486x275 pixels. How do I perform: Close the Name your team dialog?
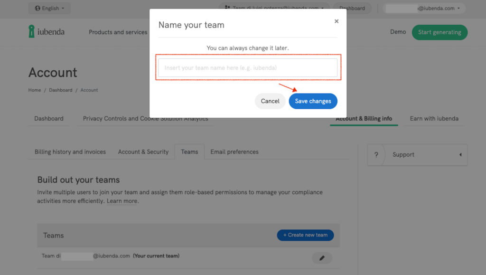pos(336,21)
